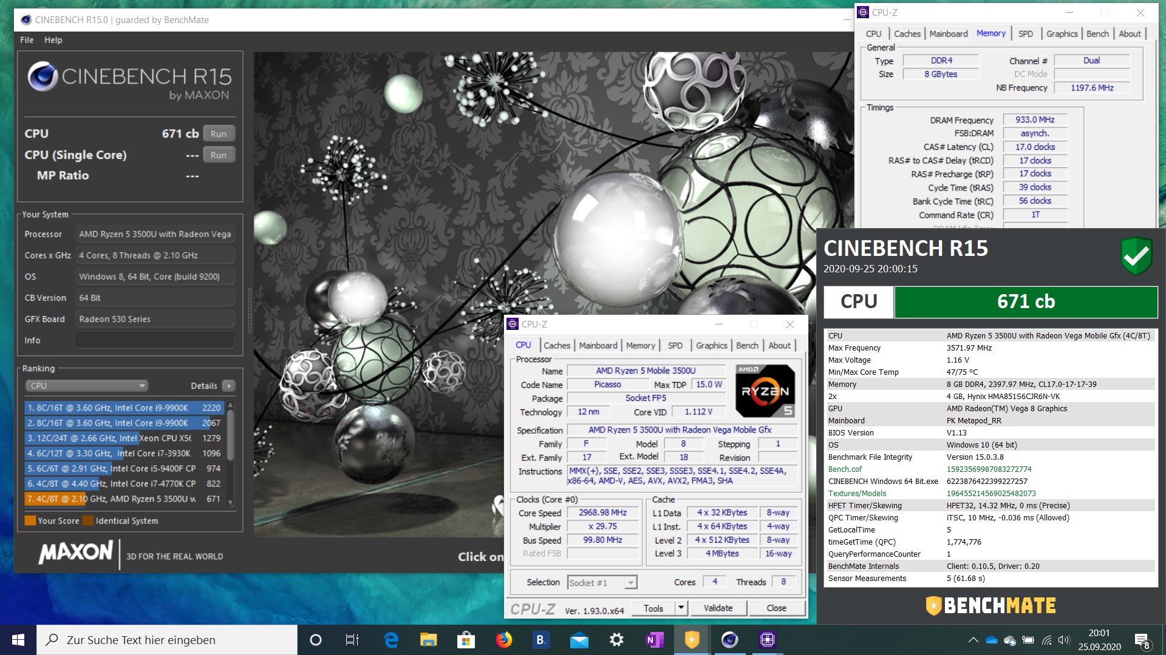
Task: Click the Info input field in Cinebench
Action: tap(155, 340)
